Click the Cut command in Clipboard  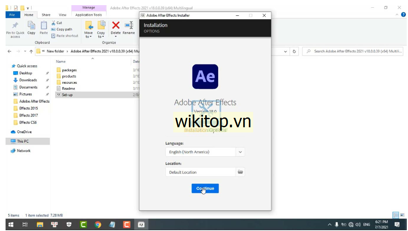[x=57, y=23]
